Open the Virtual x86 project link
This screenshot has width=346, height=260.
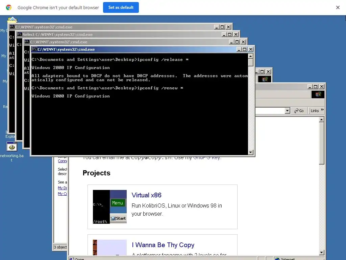pos(146,195)
